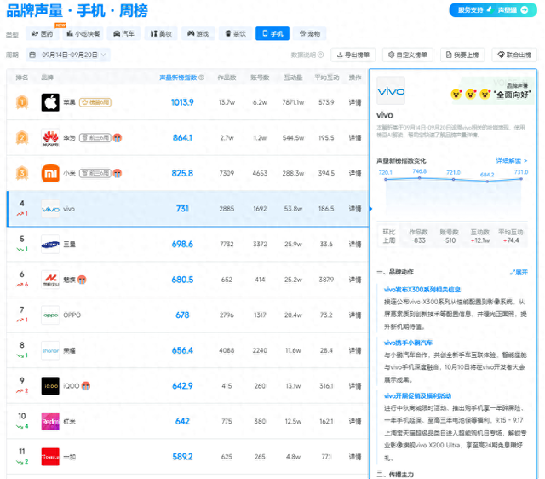Click the crying emoji beside 华为
Viewport: 545px width, 479px height.
pos(118,138)
